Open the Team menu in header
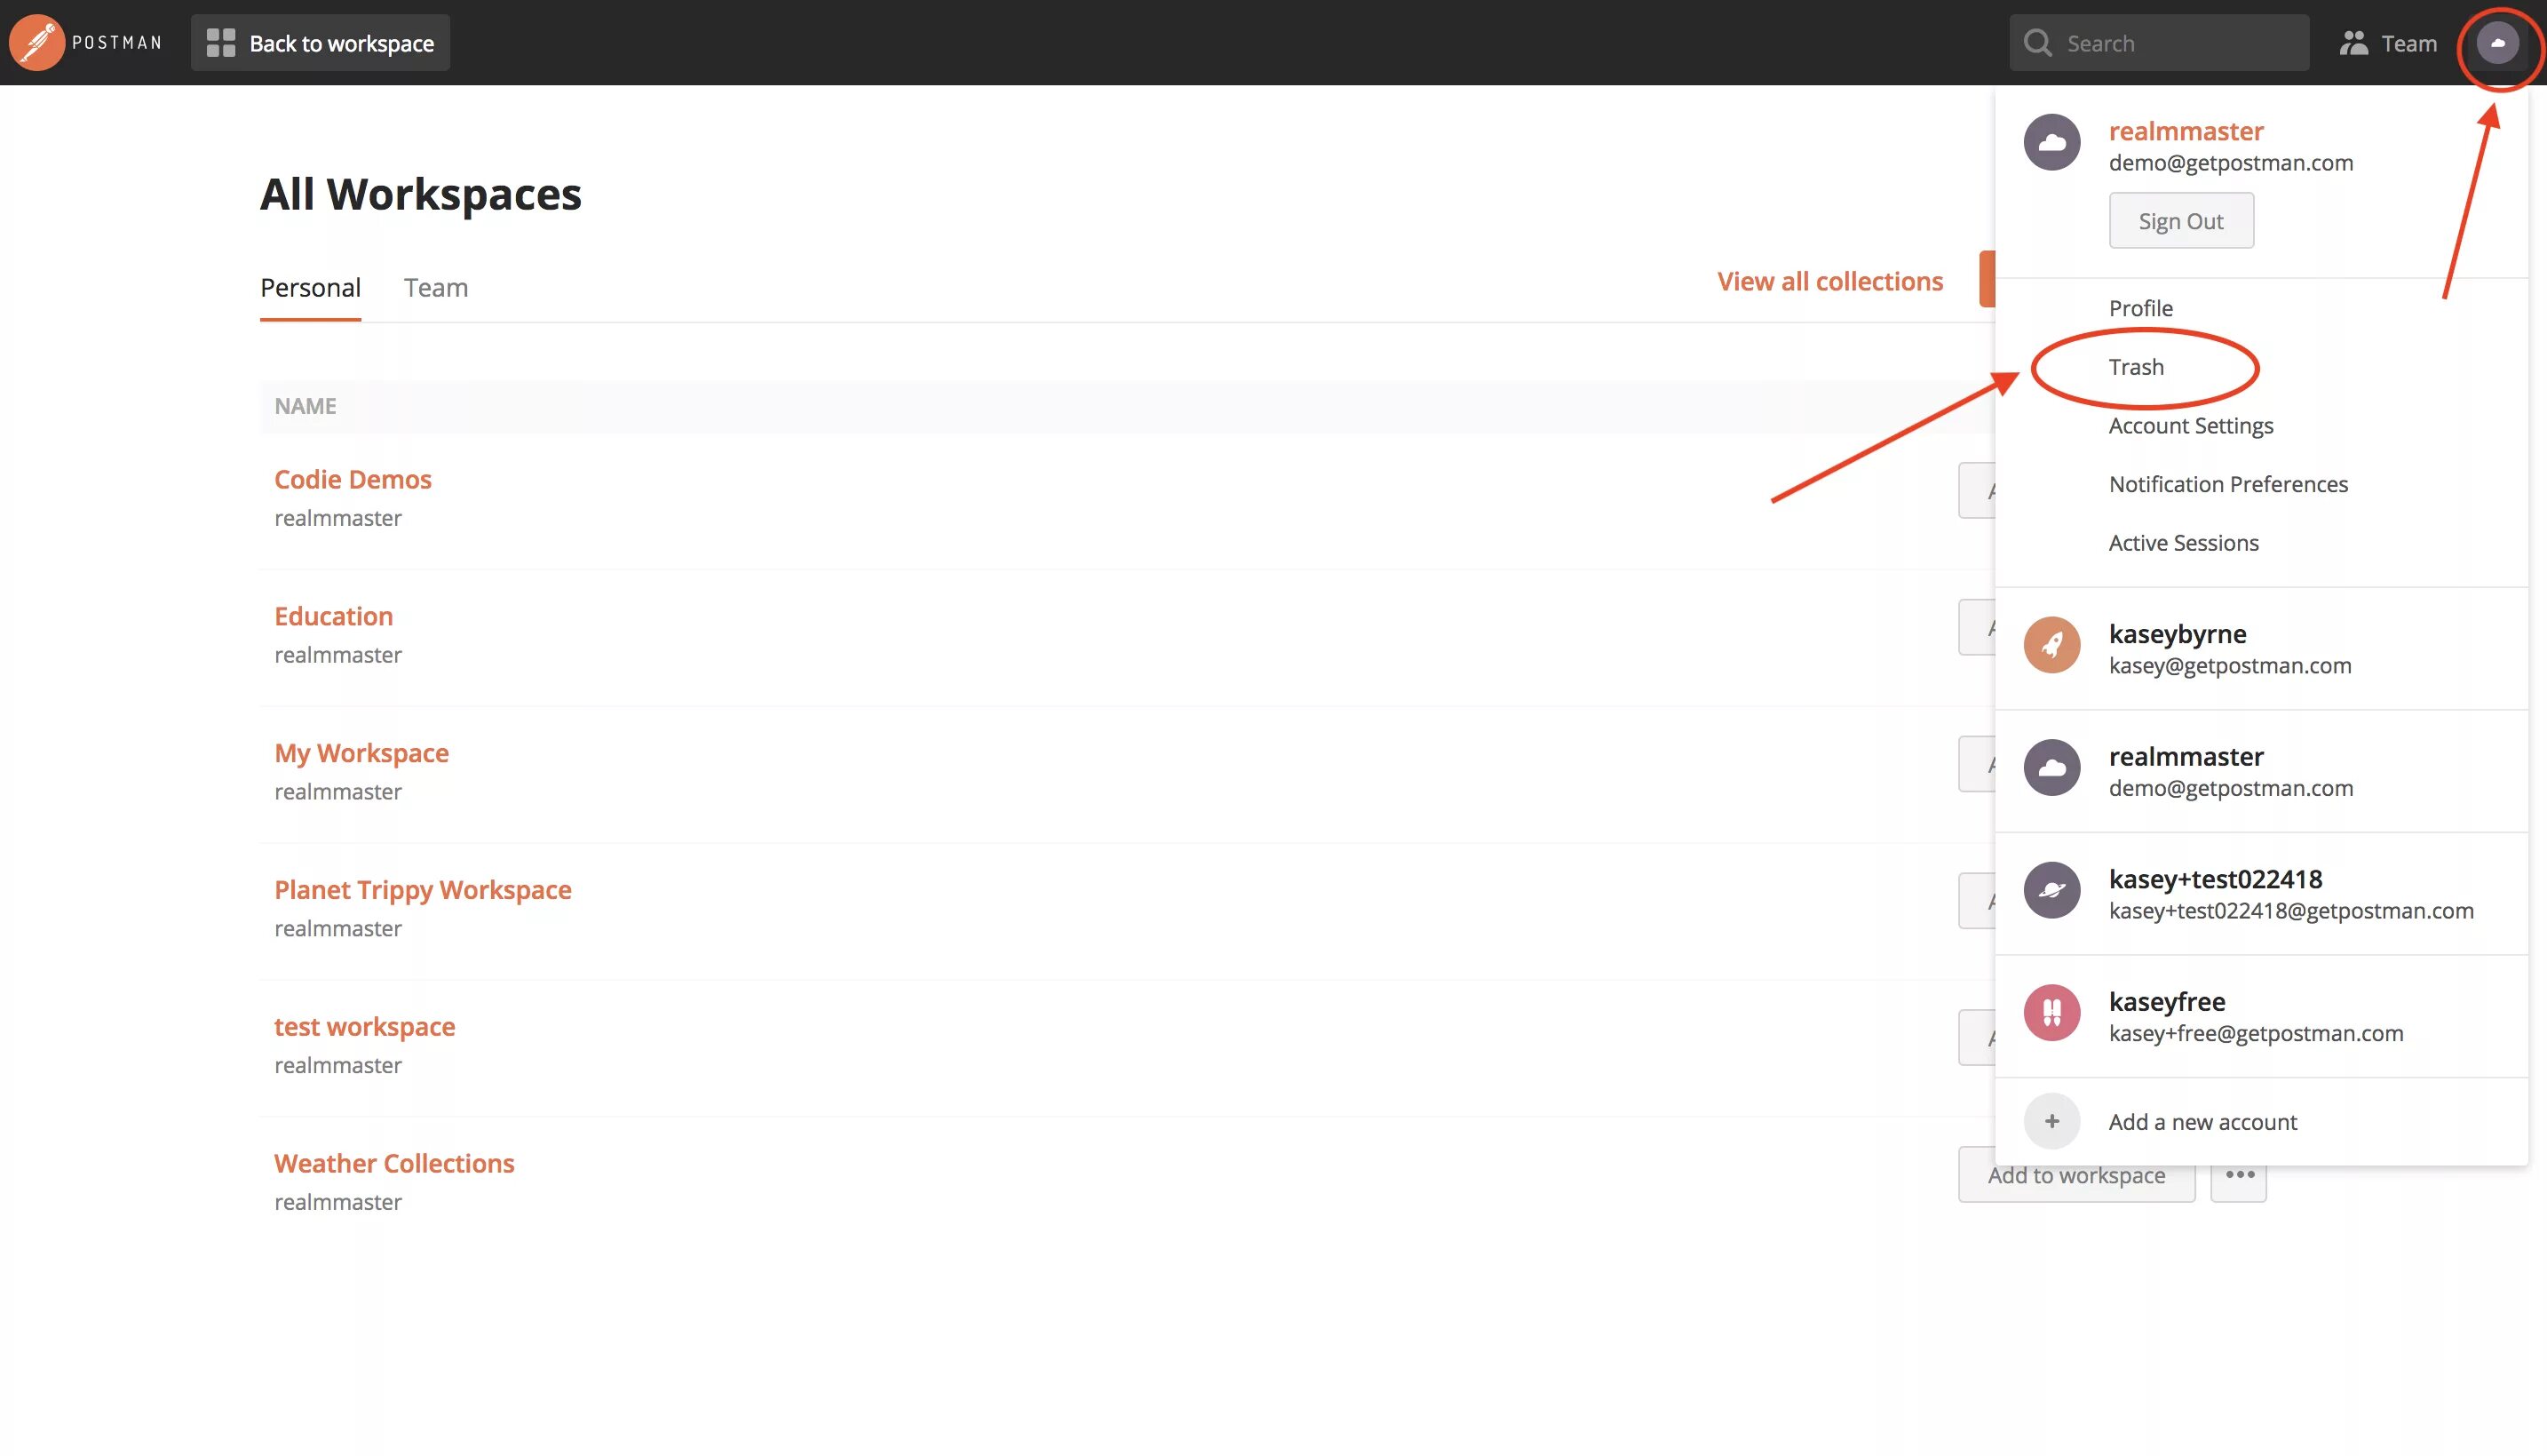The height and width of the screenshot is (1456, 2547). [x=2388, y=43]
